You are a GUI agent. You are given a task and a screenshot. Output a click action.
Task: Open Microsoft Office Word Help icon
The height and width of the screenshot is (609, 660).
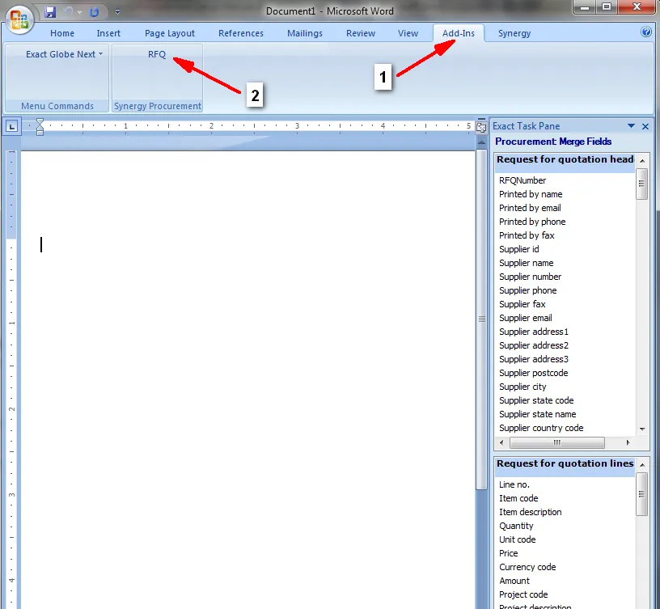point(646,32)
